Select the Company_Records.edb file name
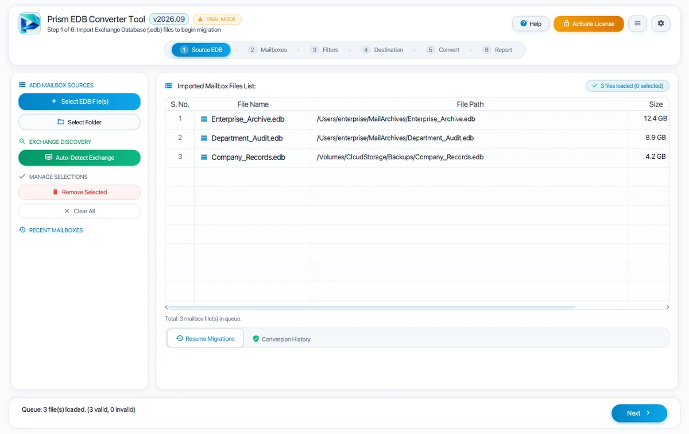This screenshot has width=689, height=434. [249, 157]
